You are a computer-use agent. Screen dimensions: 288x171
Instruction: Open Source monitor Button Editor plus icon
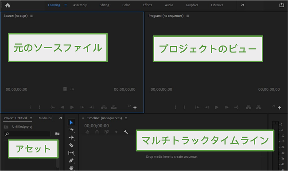point(135,108)
